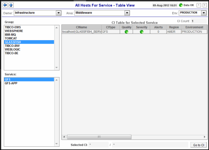Select GLASSFISH in Group list
This screenshot has width=209, height=150.
(29, 42)
